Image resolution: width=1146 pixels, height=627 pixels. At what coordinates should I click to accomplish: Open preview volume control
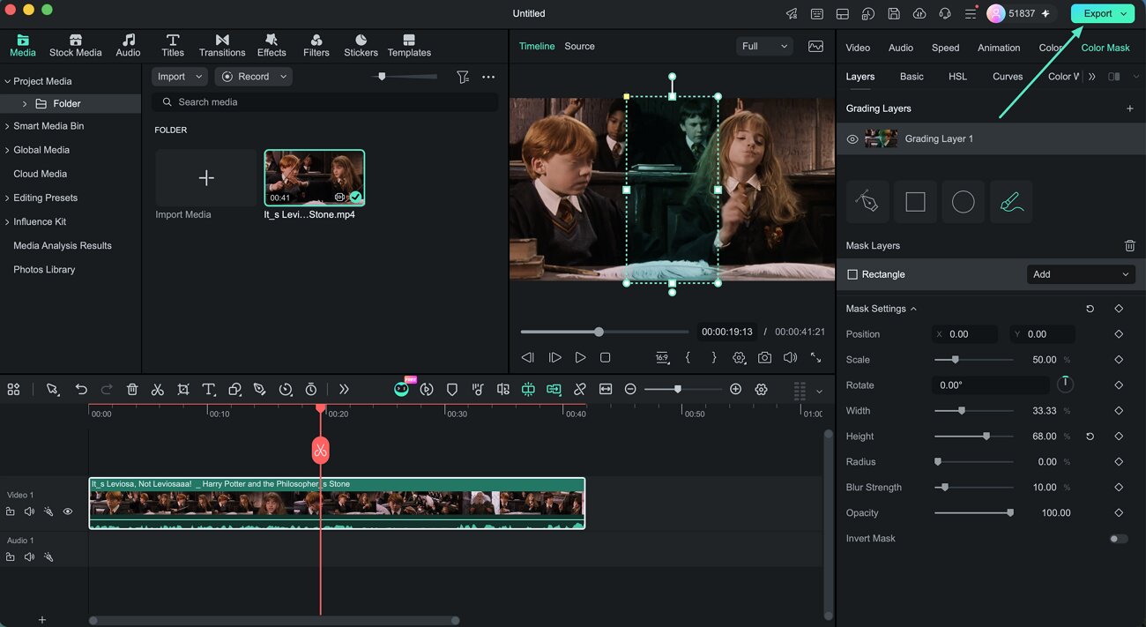[x=790, y=357]
